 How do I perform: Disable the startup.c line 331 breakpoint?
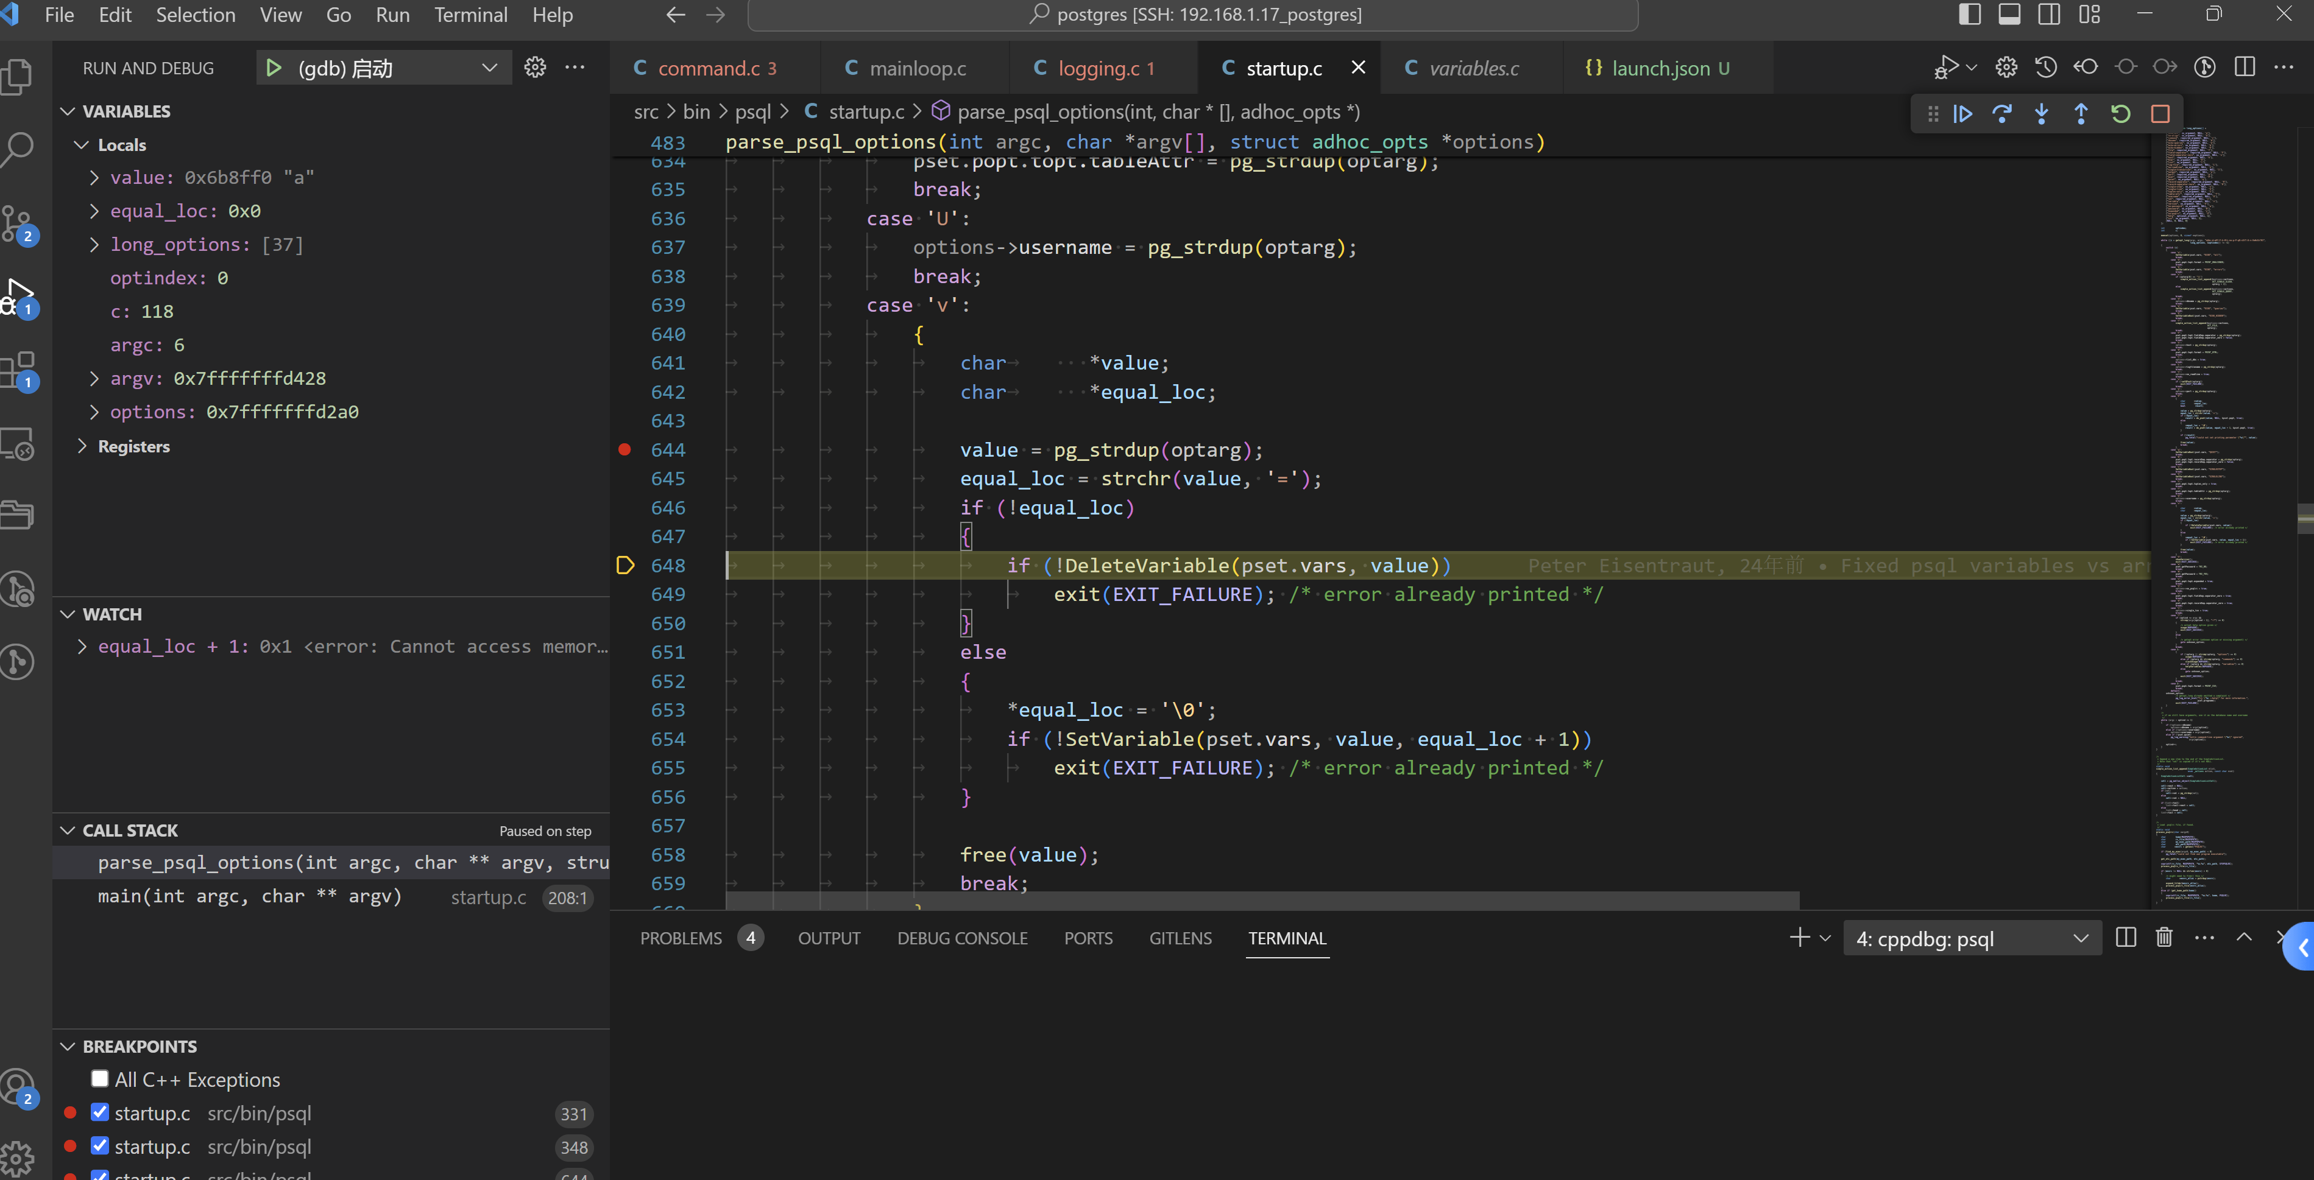click(100, 1112)
